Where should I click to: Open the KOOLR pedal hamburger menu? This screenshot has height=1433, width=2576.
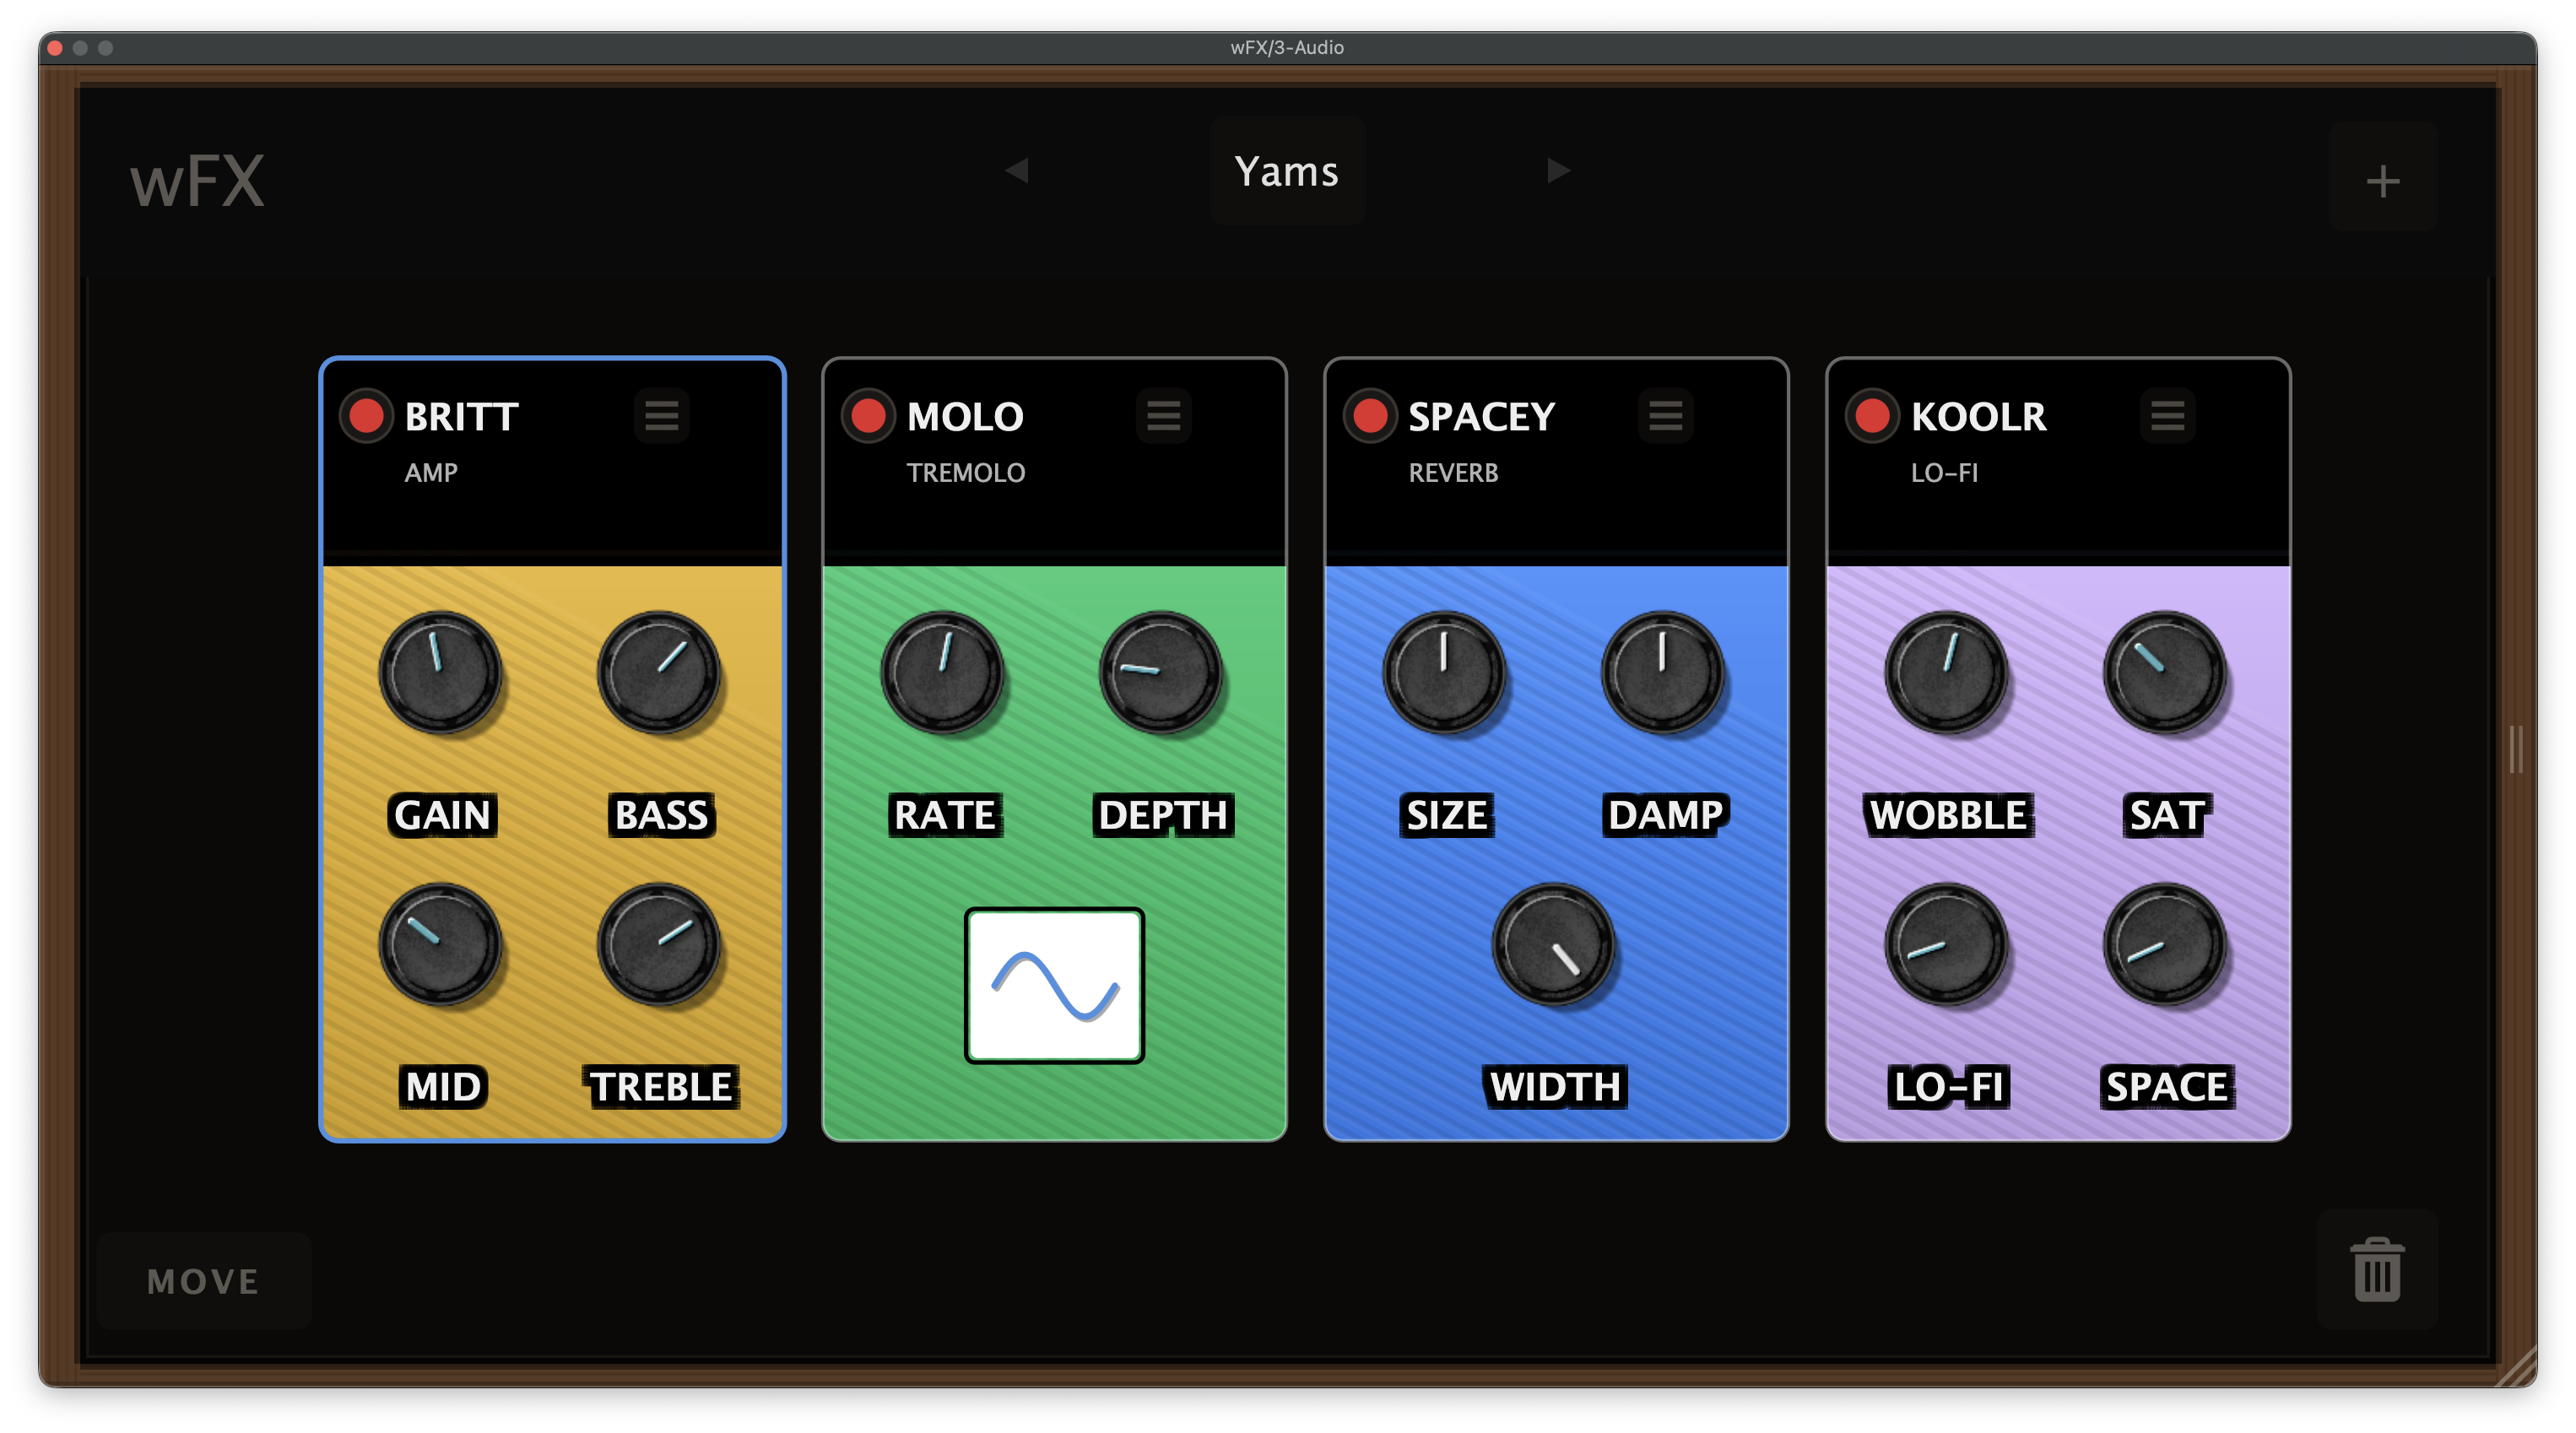click(x=2167, y=415)
